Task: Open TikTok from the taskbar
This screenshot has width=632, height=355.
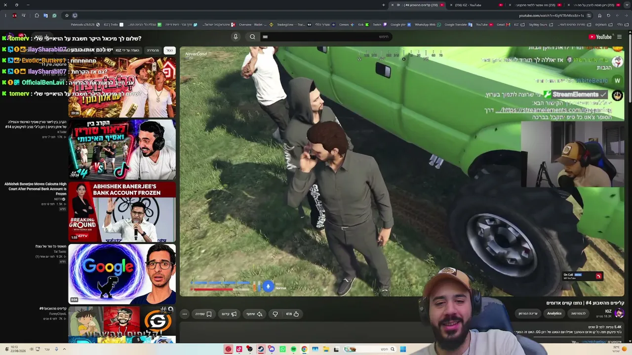Action: [x=239, y=349]
